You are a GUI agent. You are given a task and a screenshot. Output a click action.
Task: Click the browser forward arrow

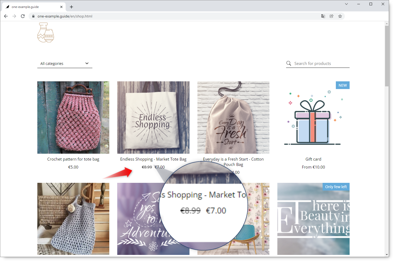pos(14,16)
